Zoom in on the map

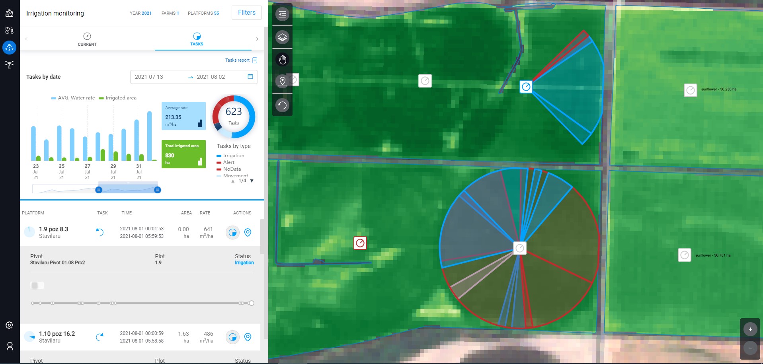pyautogui.click(x=750, y=329)
